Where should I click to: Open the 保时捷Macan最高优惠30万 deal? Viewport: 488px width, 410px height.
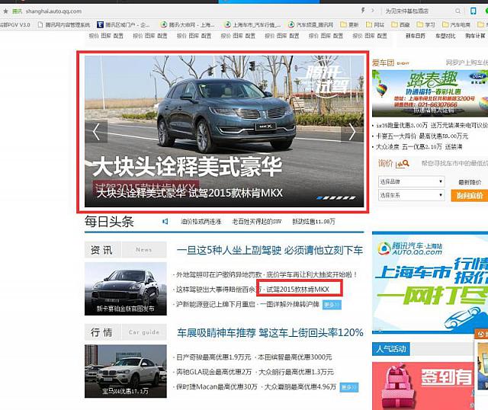pos(217,386)
